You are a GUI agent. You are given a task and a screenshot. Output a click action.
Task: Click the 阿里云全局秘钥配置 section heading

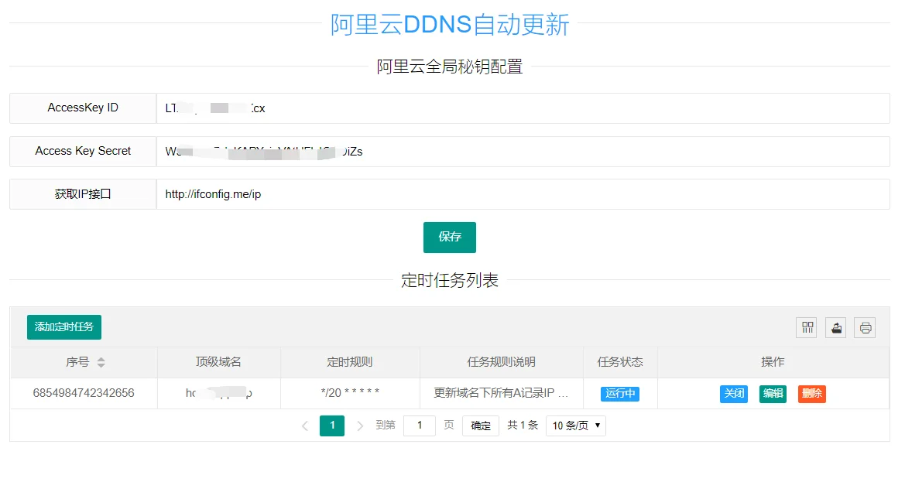(450, 67)
